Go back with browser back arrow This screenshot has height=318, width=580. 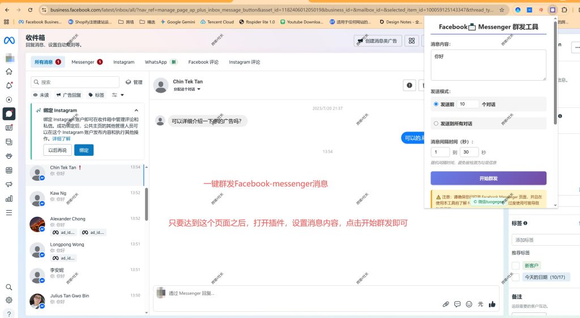[x=7, y=10]
